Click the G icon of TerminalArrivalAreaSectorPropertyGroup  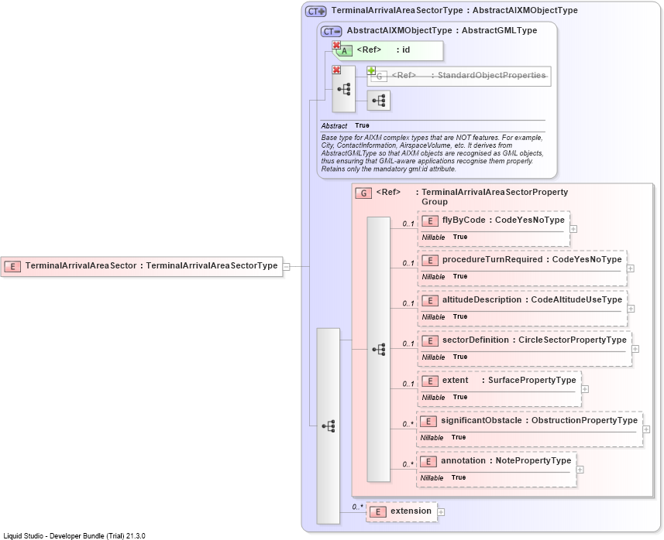(x=363, y=193)
